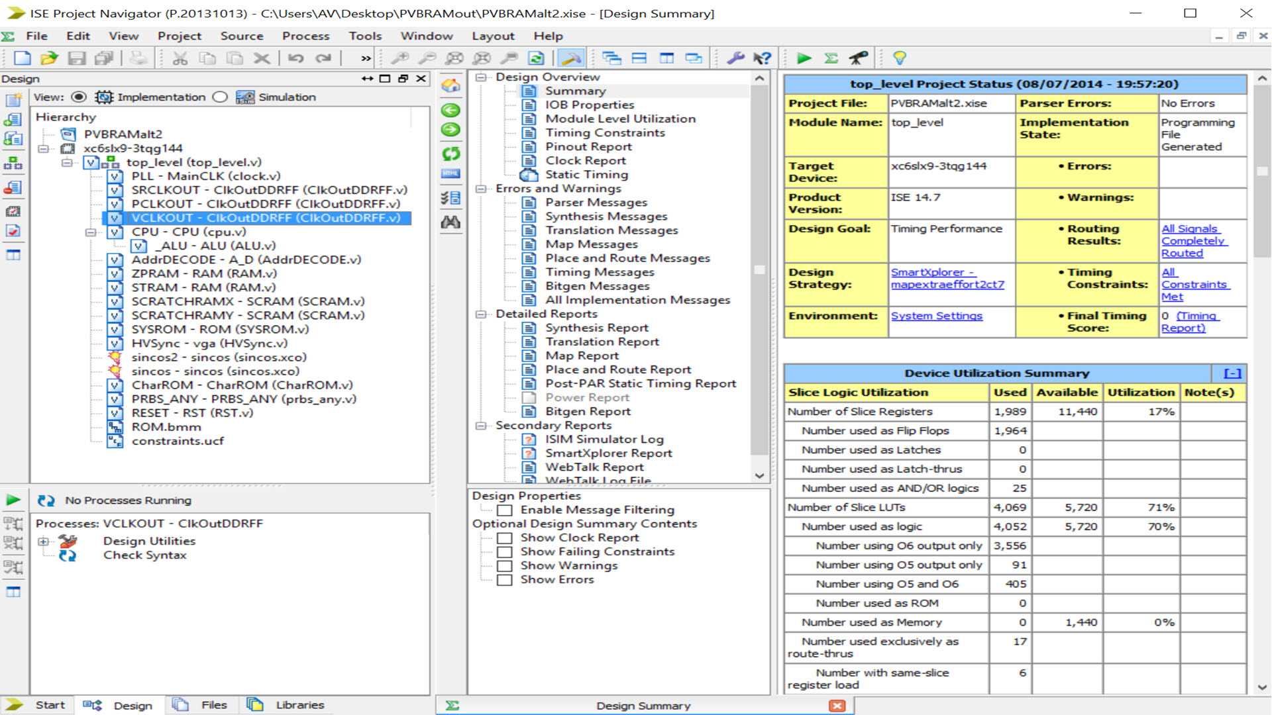The image size is (1272, 715).
Task: Enable Message Filtering checkbox
Action: click(505, 510)
